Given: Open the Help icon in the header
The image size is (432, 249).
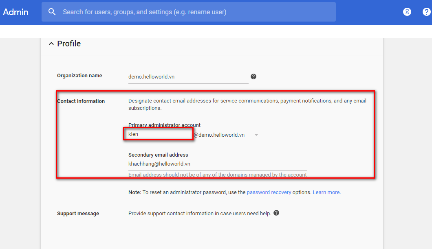Looking at the screenshot, I should tap(426, 12).
